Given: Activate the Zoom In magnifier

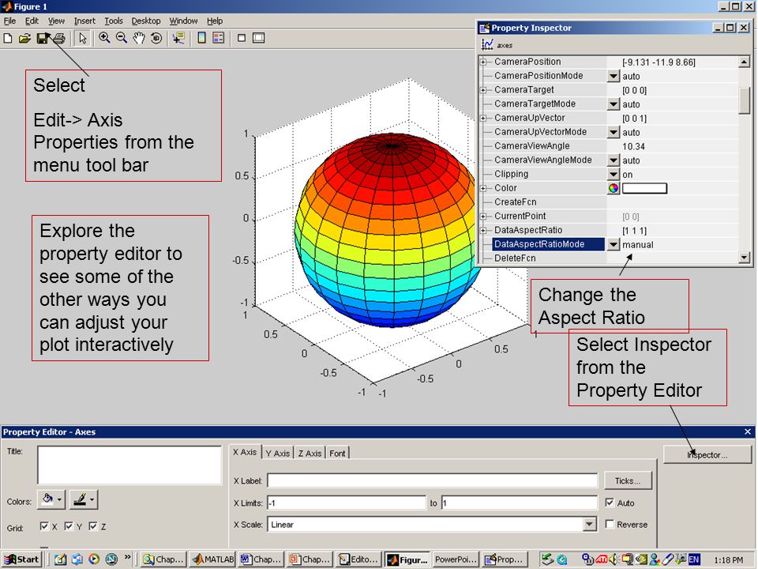Looking at the screenshot, I should point(104,38).
